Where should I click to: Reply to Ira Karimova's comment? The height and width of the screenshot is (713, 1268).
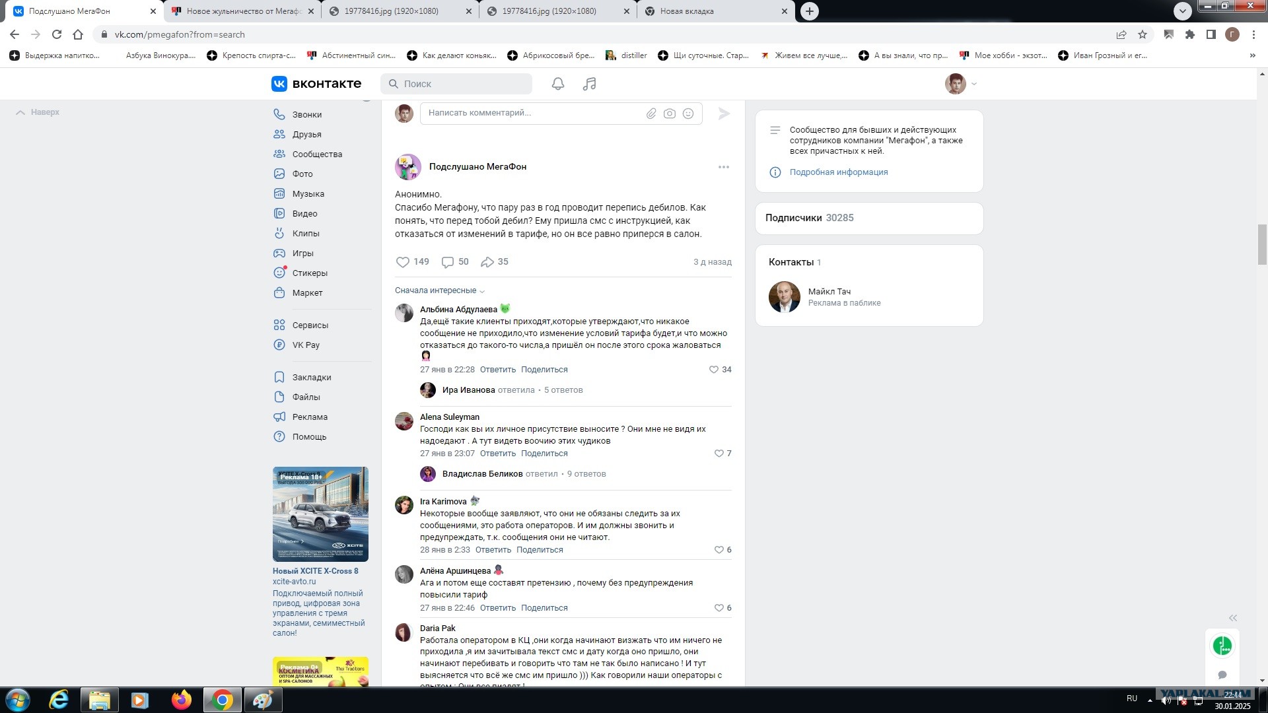493,550
